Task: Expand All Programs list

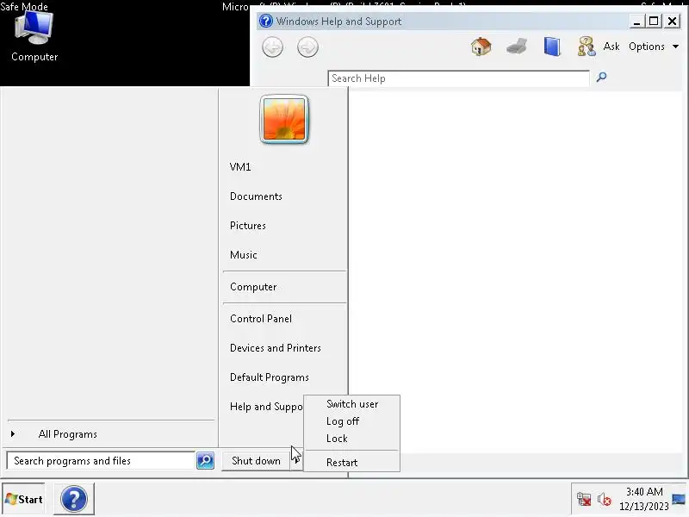Action: 68,434
